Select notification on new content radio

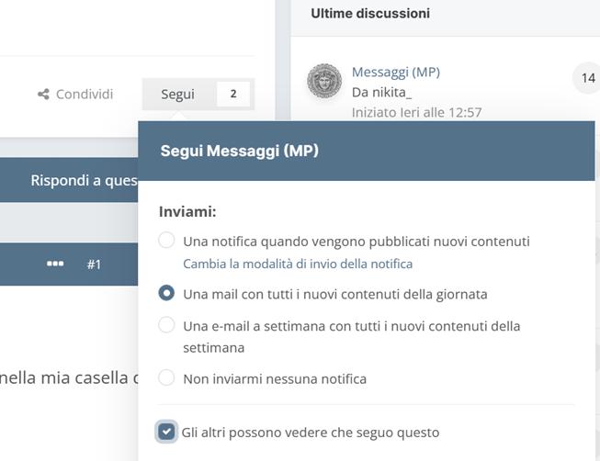166,241
